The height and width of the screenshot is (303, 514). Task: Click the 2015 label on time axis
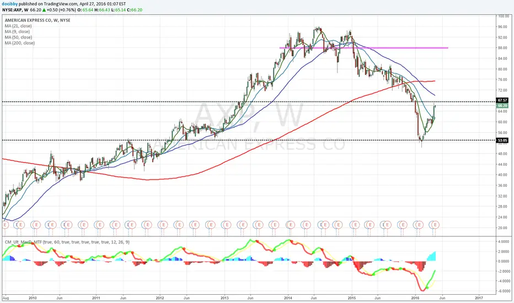[352, 297]
